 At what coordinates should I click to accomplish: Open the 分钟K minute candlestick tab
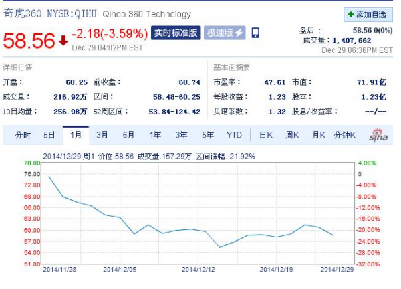[344, 135]
